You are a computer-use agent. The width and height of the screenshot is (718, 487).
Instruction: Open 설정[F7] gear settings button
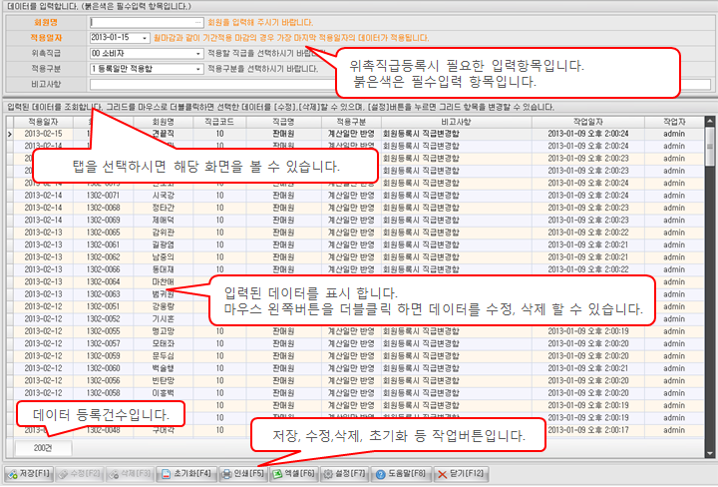coord(344,474)
